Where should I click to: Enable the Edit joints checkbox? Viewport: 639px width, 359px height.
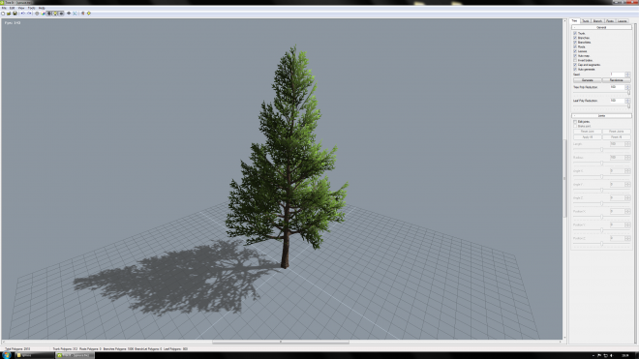pyautogui.click(x=575, y=121)
